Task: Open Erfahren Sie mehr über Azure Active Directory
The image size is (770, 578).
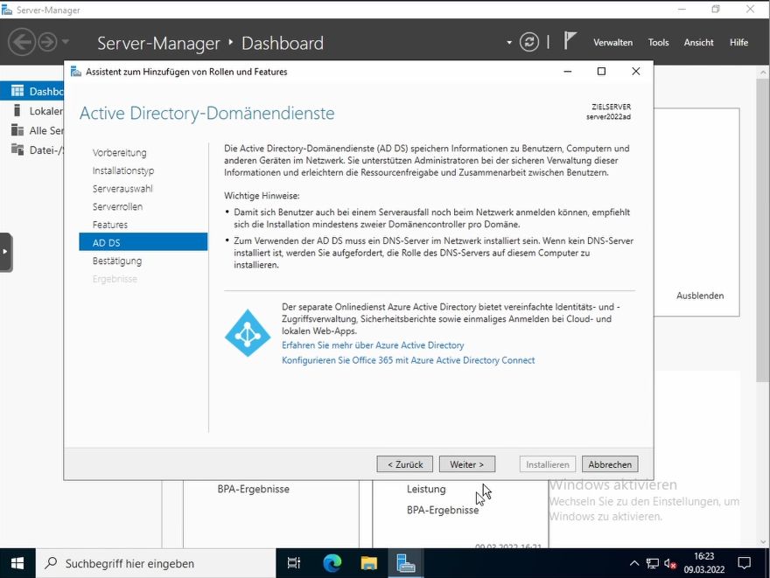Action: click(373, 345)
